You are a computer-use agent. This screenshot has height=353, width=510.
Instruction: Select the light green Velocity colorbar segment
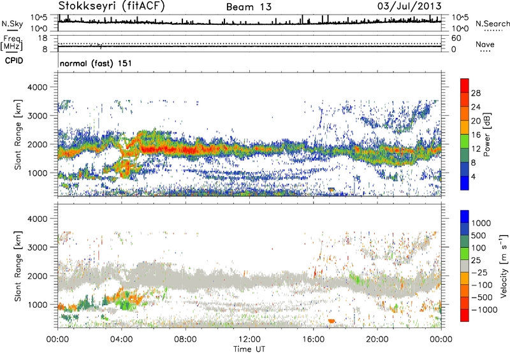pos(465,254)
